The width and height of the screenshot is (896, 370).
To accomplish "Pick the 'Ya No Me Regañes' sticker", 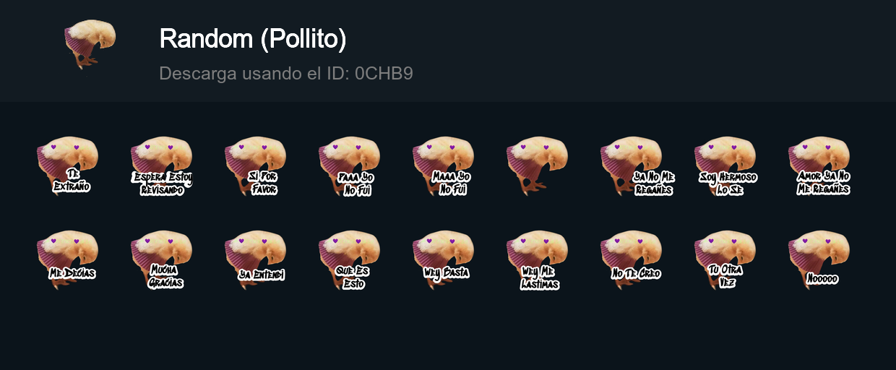I will pyautogui.click(x=631, y=166).
